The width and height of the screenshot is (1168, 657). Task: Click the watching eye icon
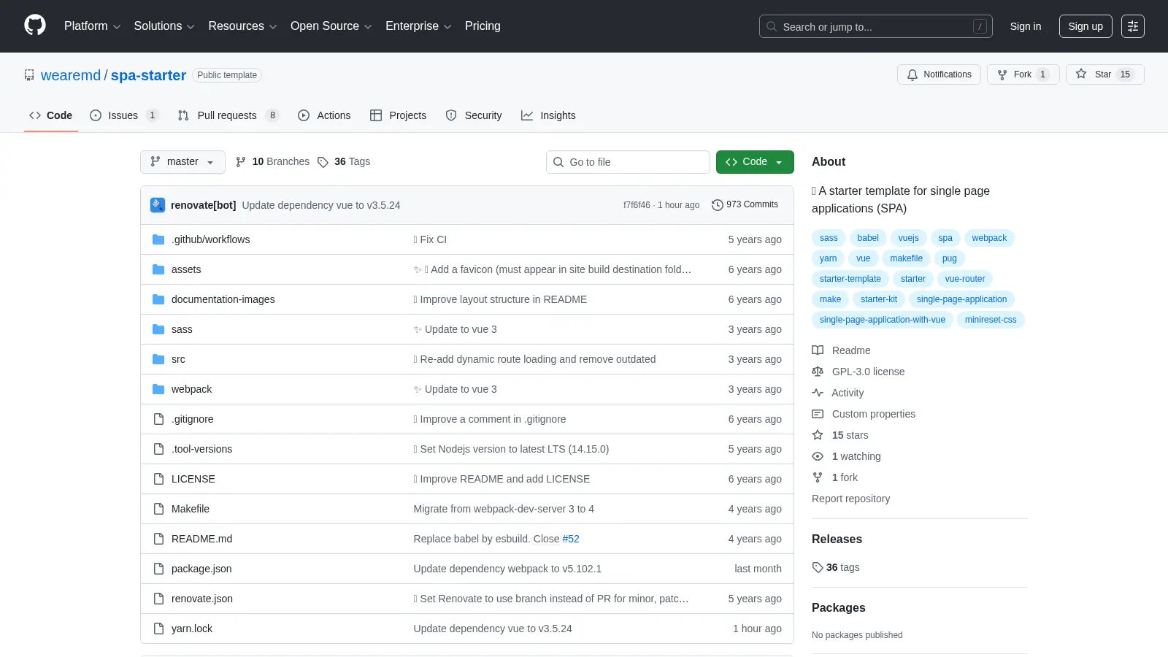point(818,456)
